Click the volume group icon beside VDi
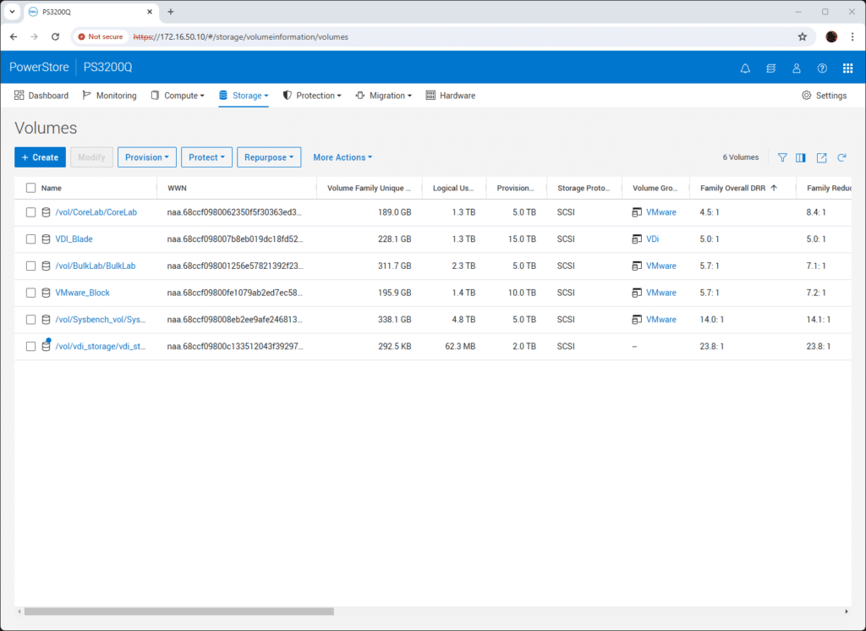The width and height of the screenshot is (866, 631). [x=637, y=239]
